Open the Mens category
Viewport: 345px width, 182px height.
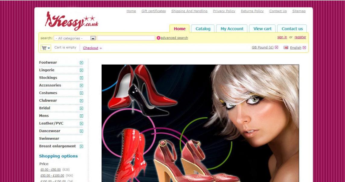(44, 116)
